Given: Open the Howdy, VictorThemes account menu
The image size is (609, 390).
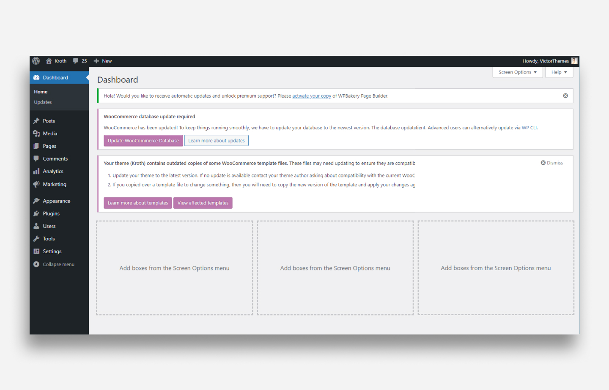Looking at the screenshot, I should [x=546, y=61].
